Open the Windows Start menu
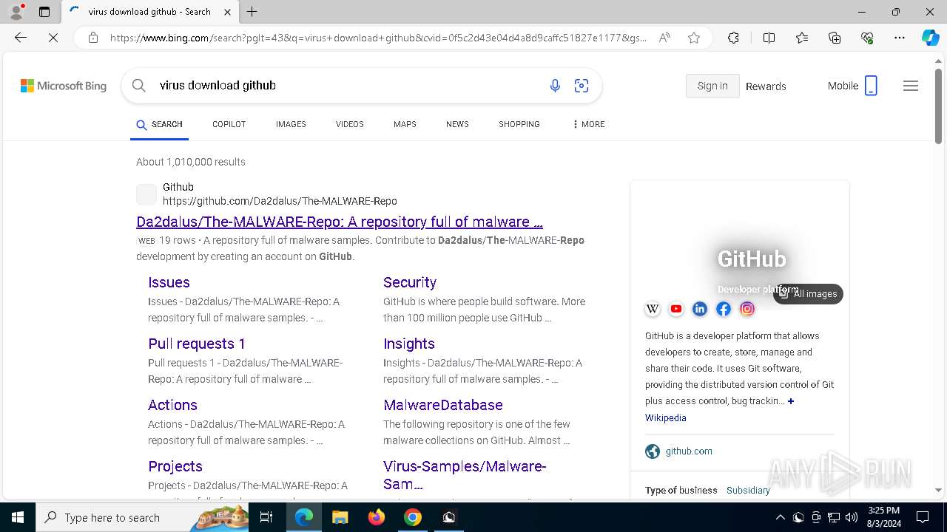This screenshot has width=947, height=532. (18, 517)
